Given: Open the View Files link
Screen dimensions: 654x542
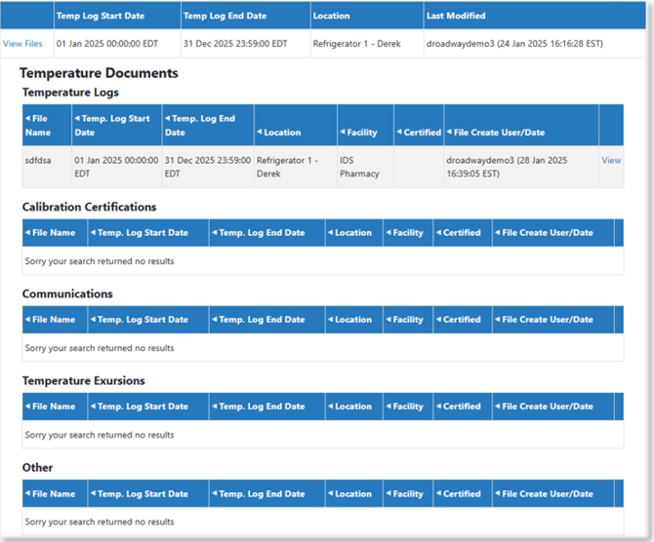Looking at the screenshot, I should point(22,44).
